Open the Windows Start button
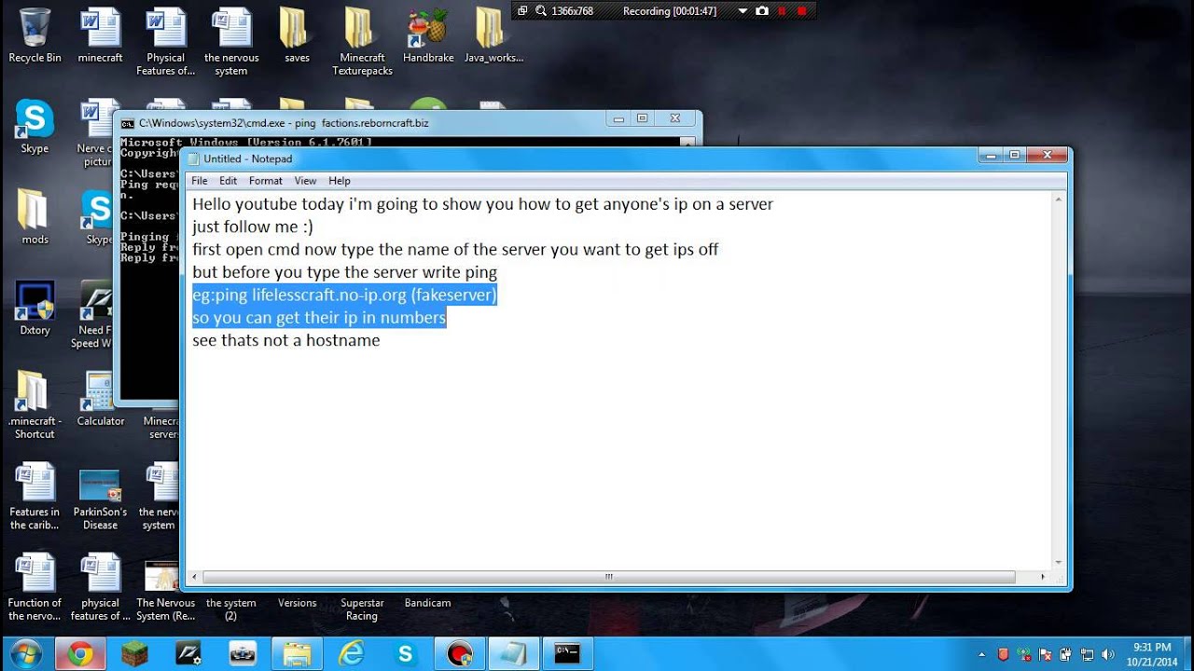 pyautogui.click(x=25, y=654)
